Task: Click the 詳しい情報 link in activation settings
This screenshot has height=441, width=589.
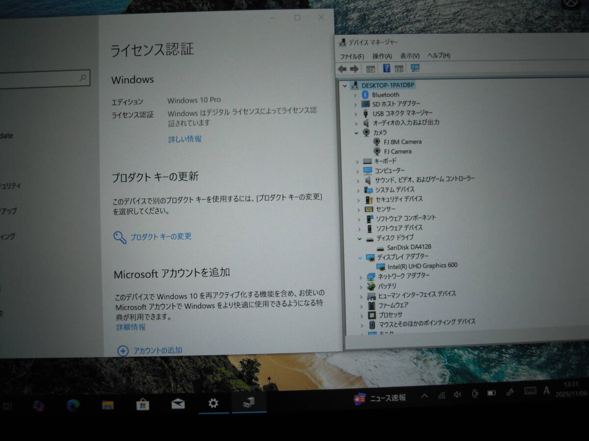Action: click(185, 139)
